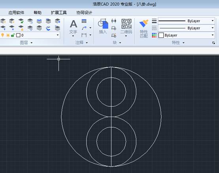The height and width of the screenshot is (173, 219).
Task: Click the lineweight icon beside first ByLayer
Action: 154,21
